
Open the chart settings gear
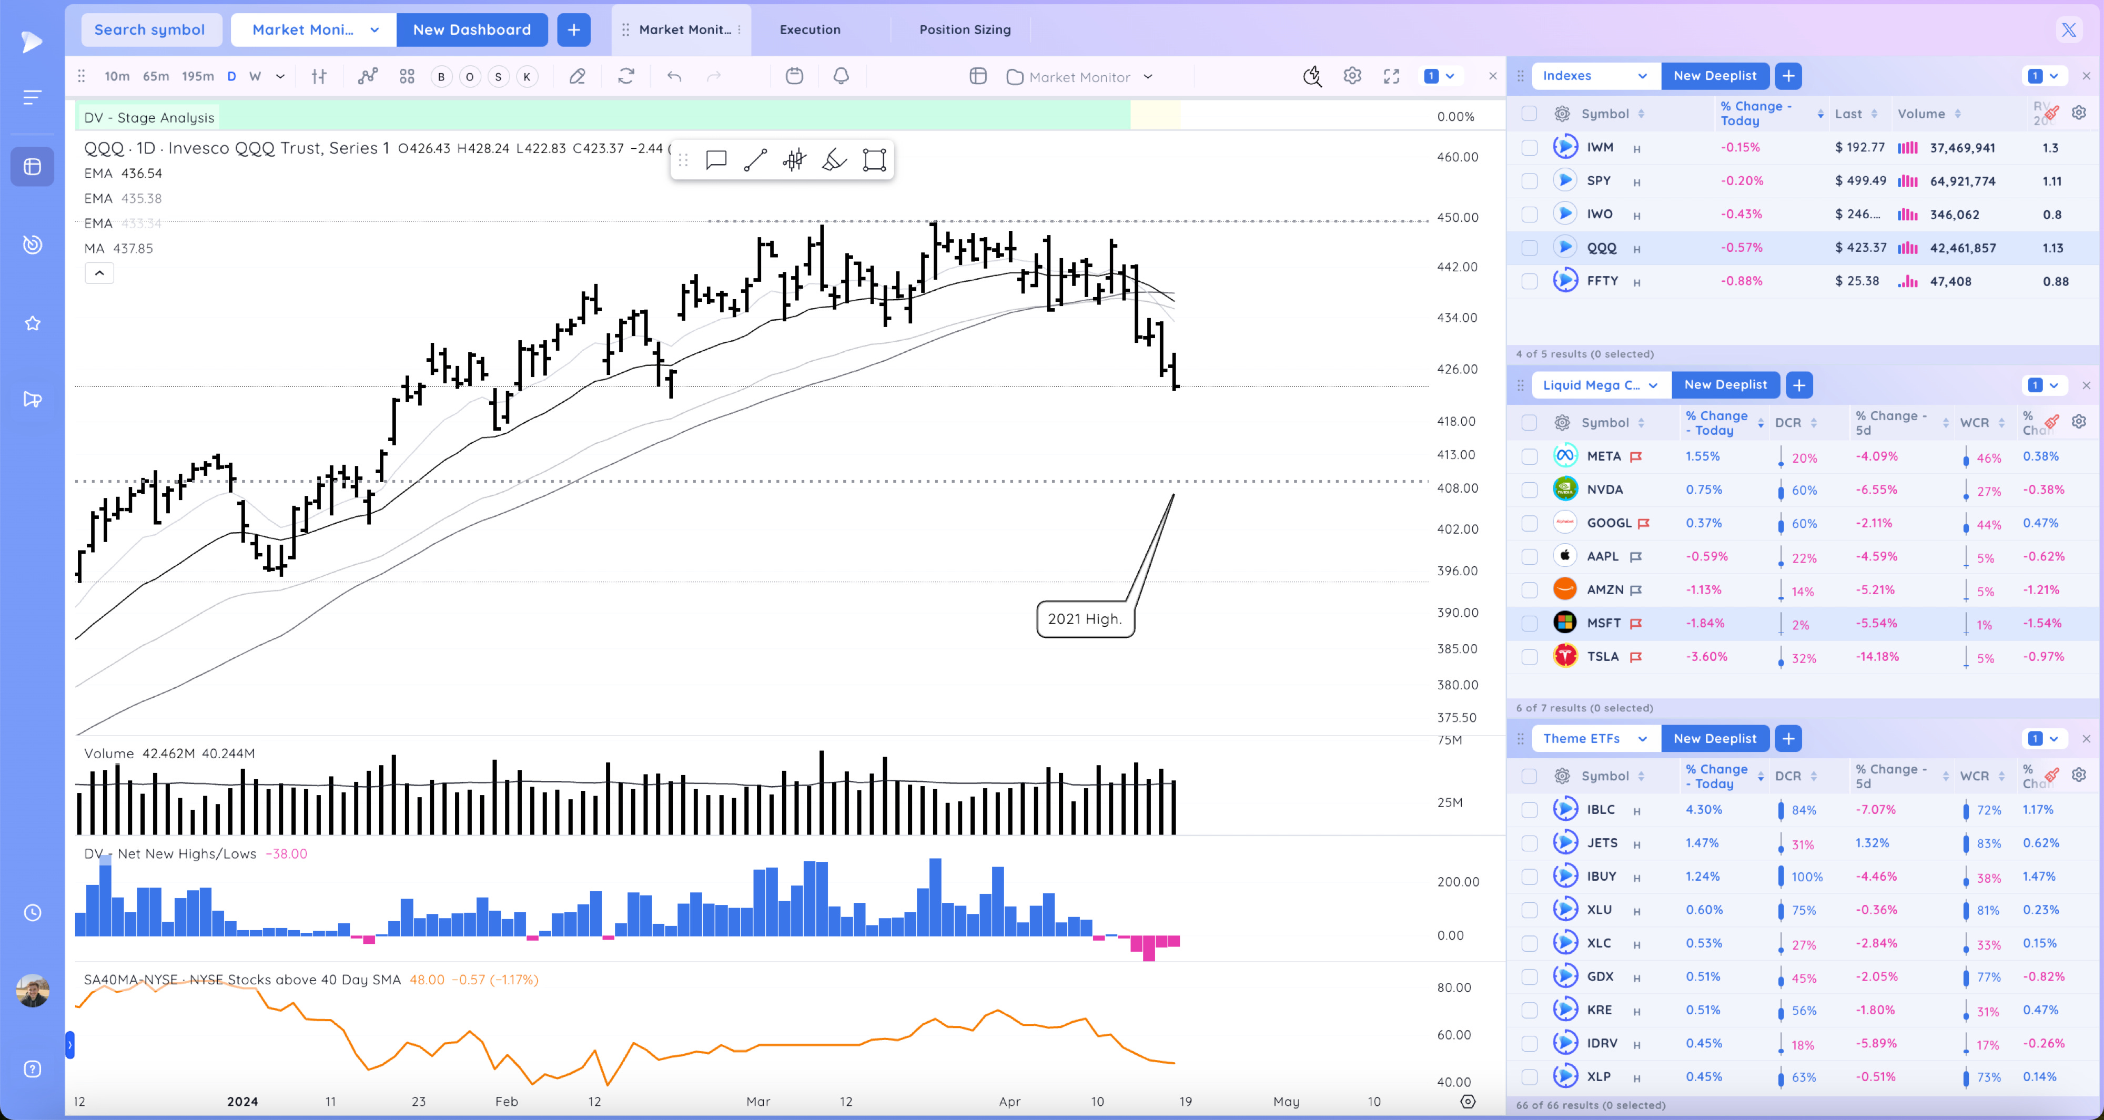pyautogui.click(x=1352, y=76)
